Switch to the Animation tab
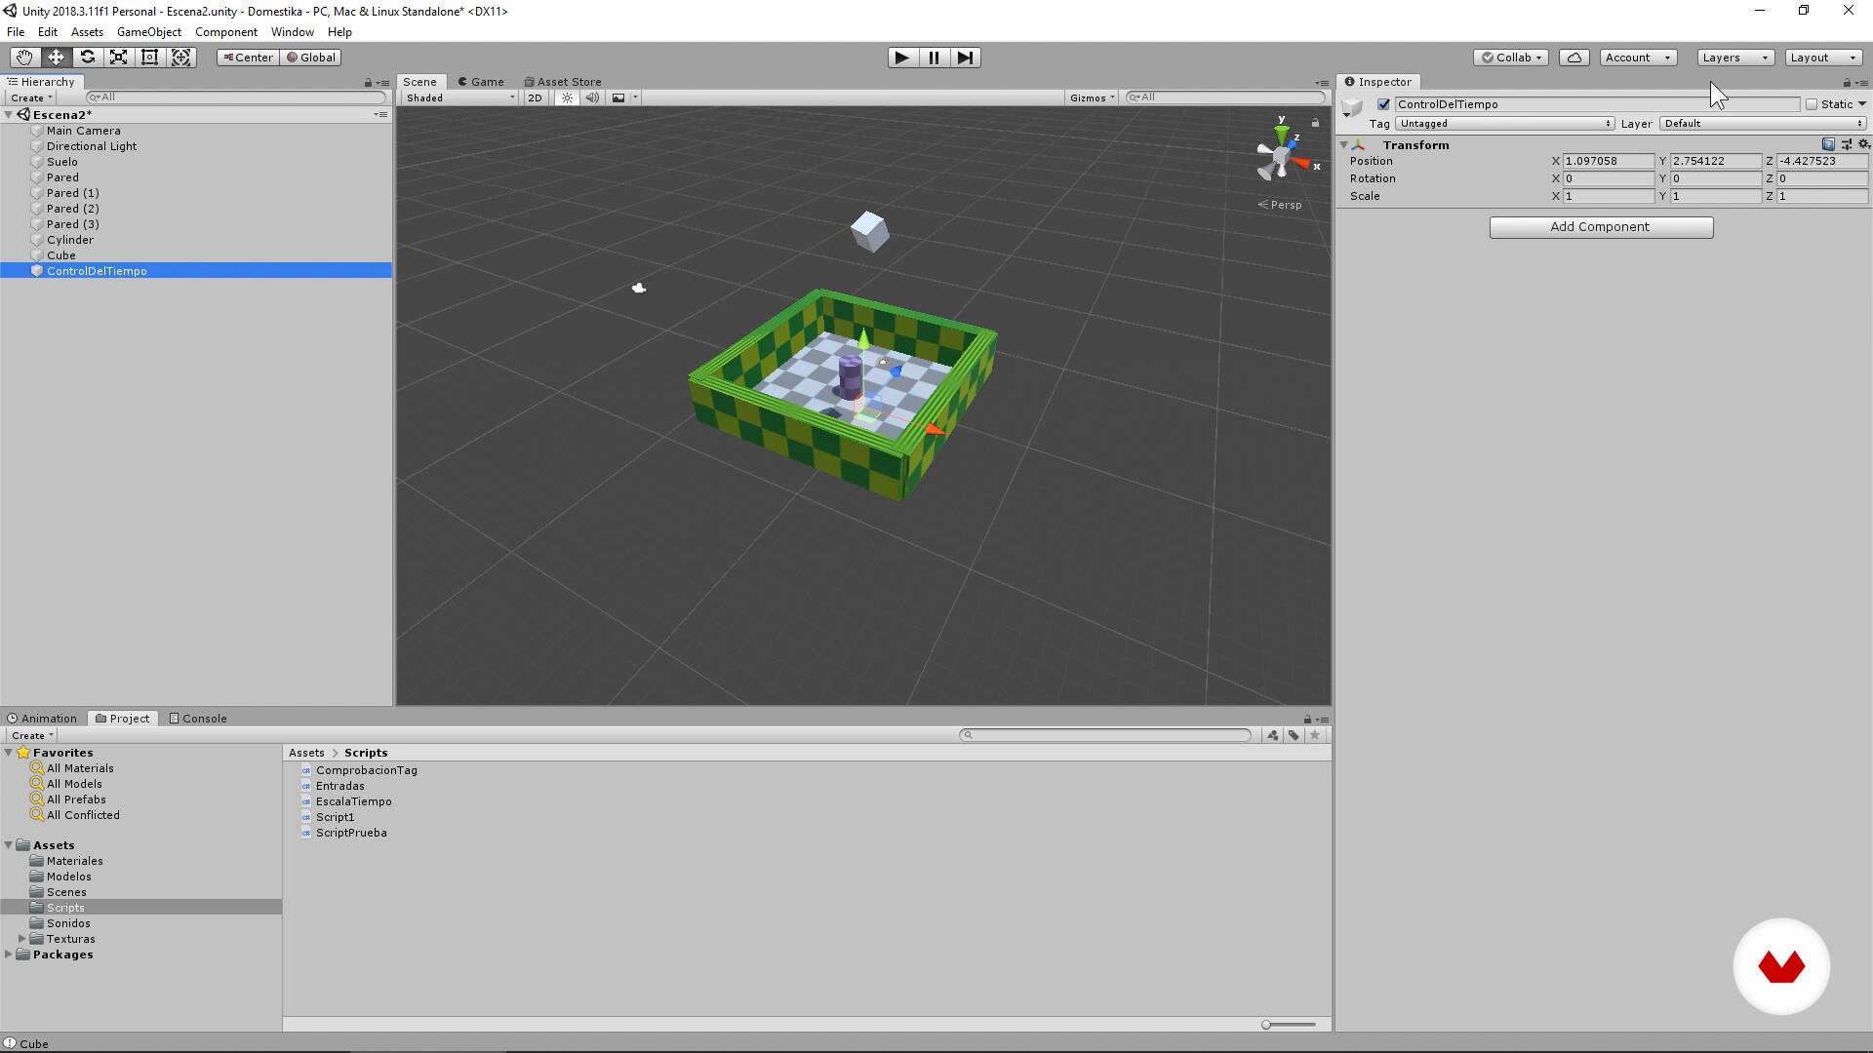The image size is (1873, 1053). (42, 719)
